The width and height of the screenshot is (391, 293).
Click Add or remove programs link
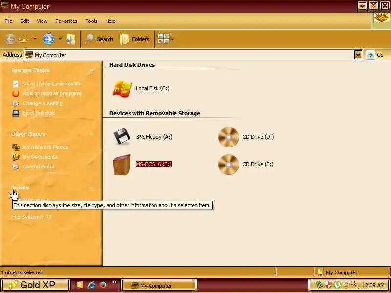coord(52,93)
